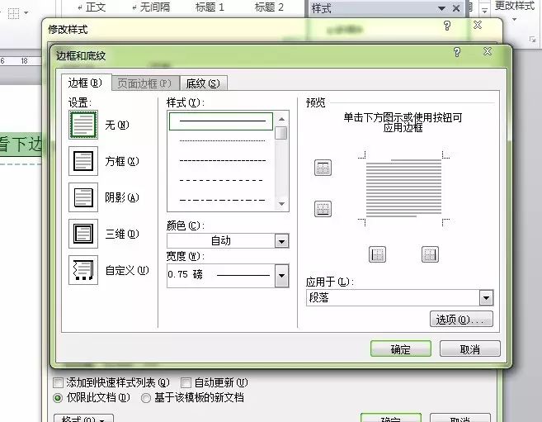The image size is (542, 422).
Task: Toggle the left border button below preview
Action: 378,254
